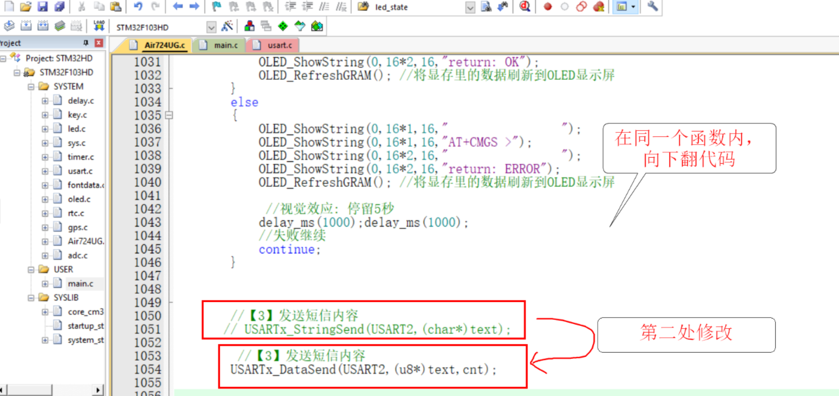
Task: Click the incremental find icon
Action: (503, 7)
